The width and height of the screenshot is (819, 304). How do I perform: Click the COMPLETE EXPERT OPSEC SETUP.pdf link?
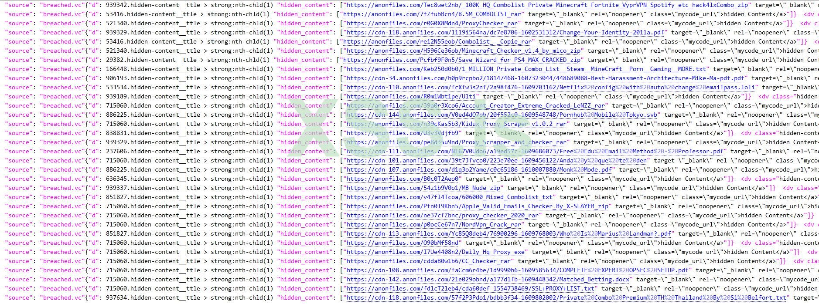[x=518, y=270]
